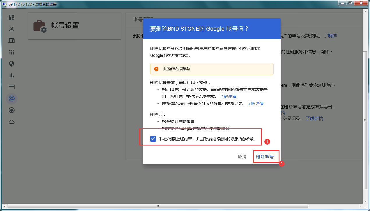
Task: Click the horizontal scrollbar thumb at bottom
Action: [x=157, y=206]
